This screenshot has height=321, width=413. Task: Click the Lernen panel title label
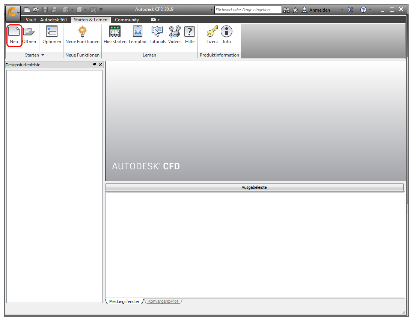point(149,55)
